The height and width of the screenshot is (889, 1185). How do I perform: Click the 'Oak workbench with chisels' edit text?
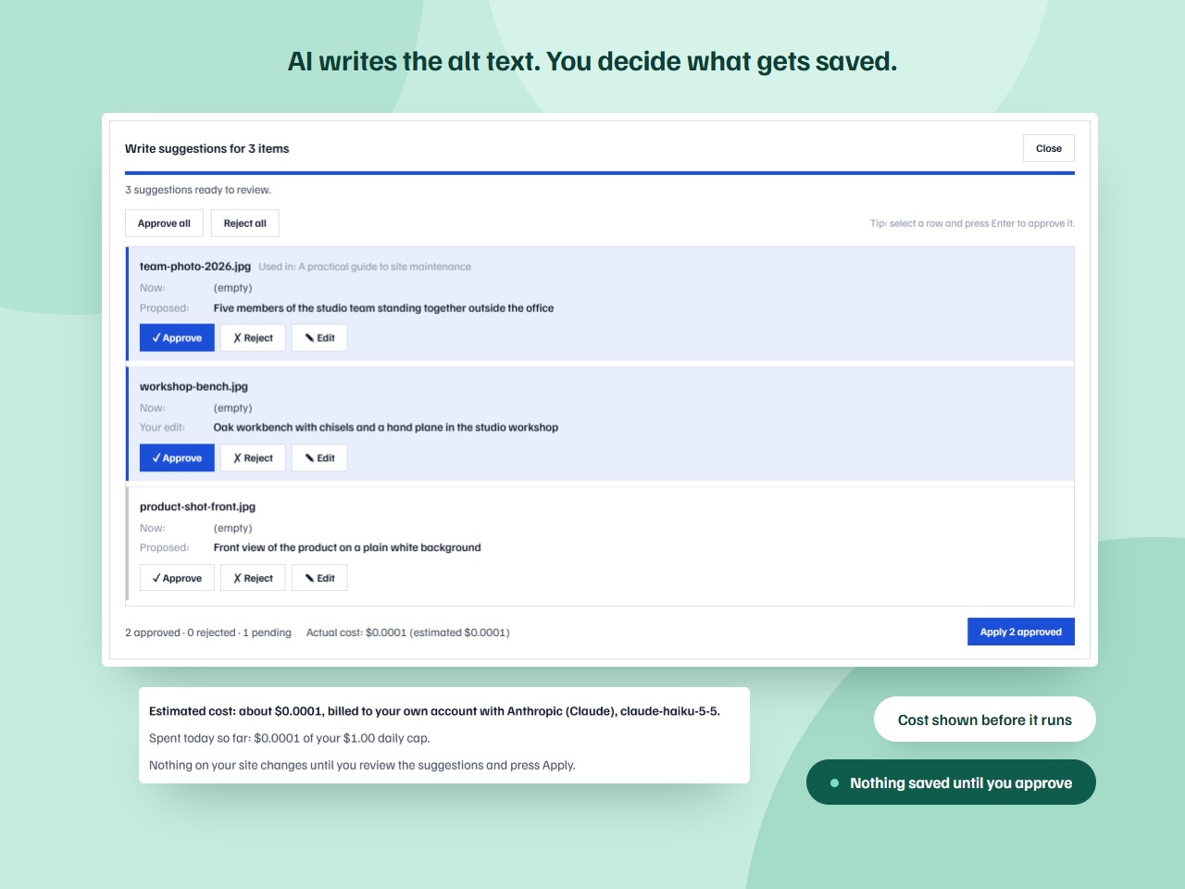click(386, 428)
